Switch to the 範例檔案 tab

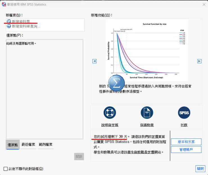46,144
